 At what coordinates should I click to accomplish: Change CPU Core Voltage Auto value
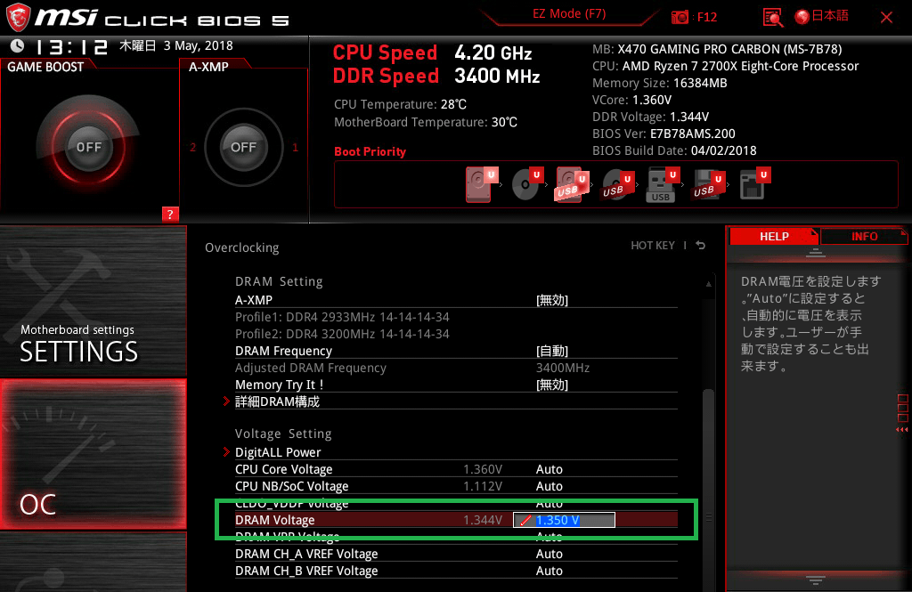(x=549, y=469)
